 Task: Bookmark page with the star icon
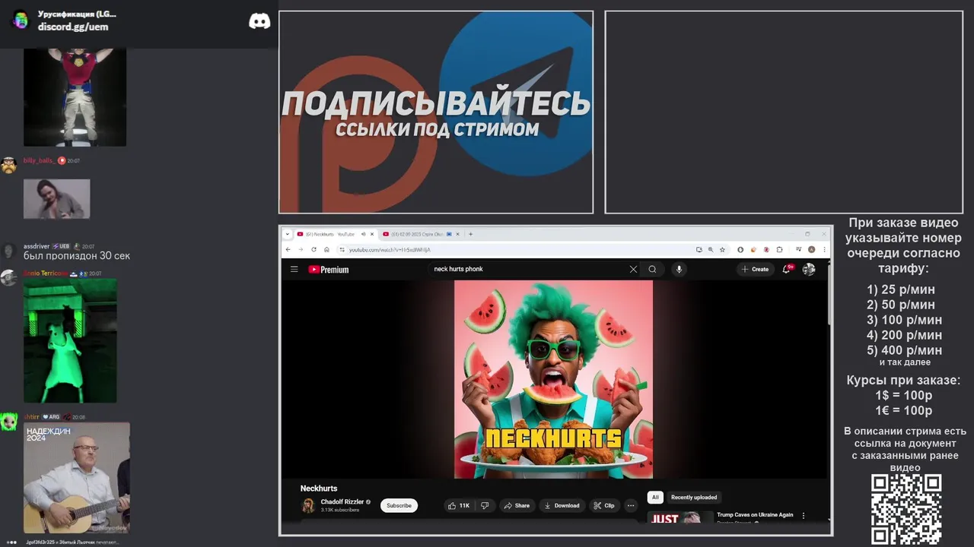(722, 249)
